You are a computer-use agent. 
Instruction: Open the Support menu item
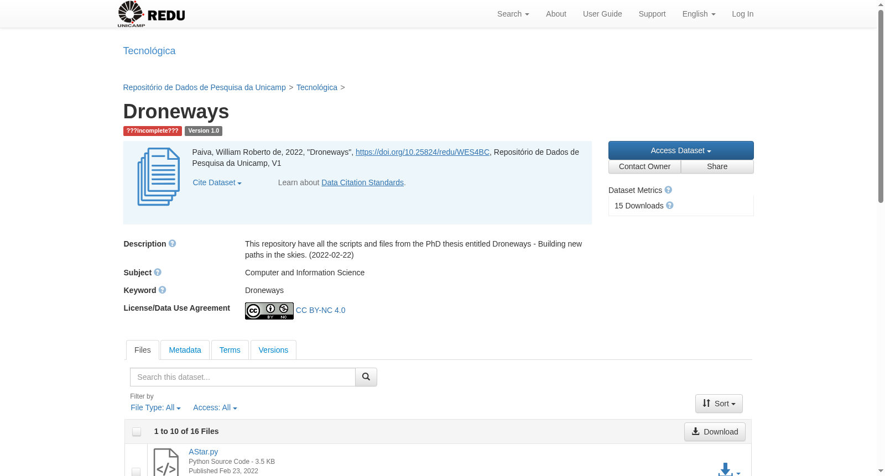(652, 14)
